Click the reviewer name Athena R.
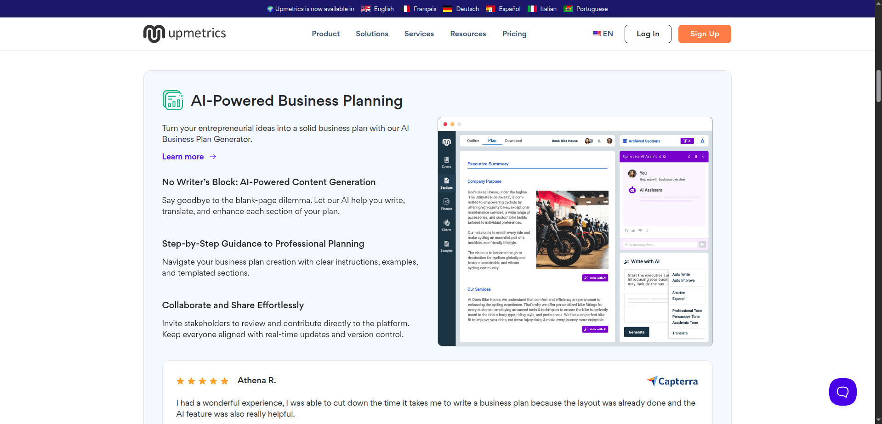The height and width of the screenshot is (424, 882). (256, 380)
